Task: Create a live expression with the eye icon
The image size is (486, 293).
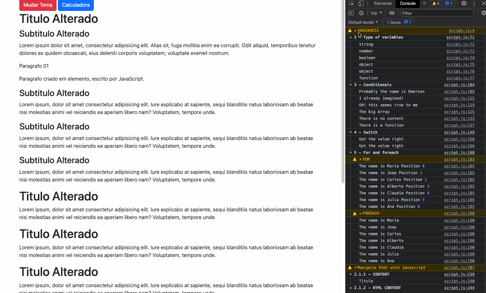Action: (x=392, y=13)
